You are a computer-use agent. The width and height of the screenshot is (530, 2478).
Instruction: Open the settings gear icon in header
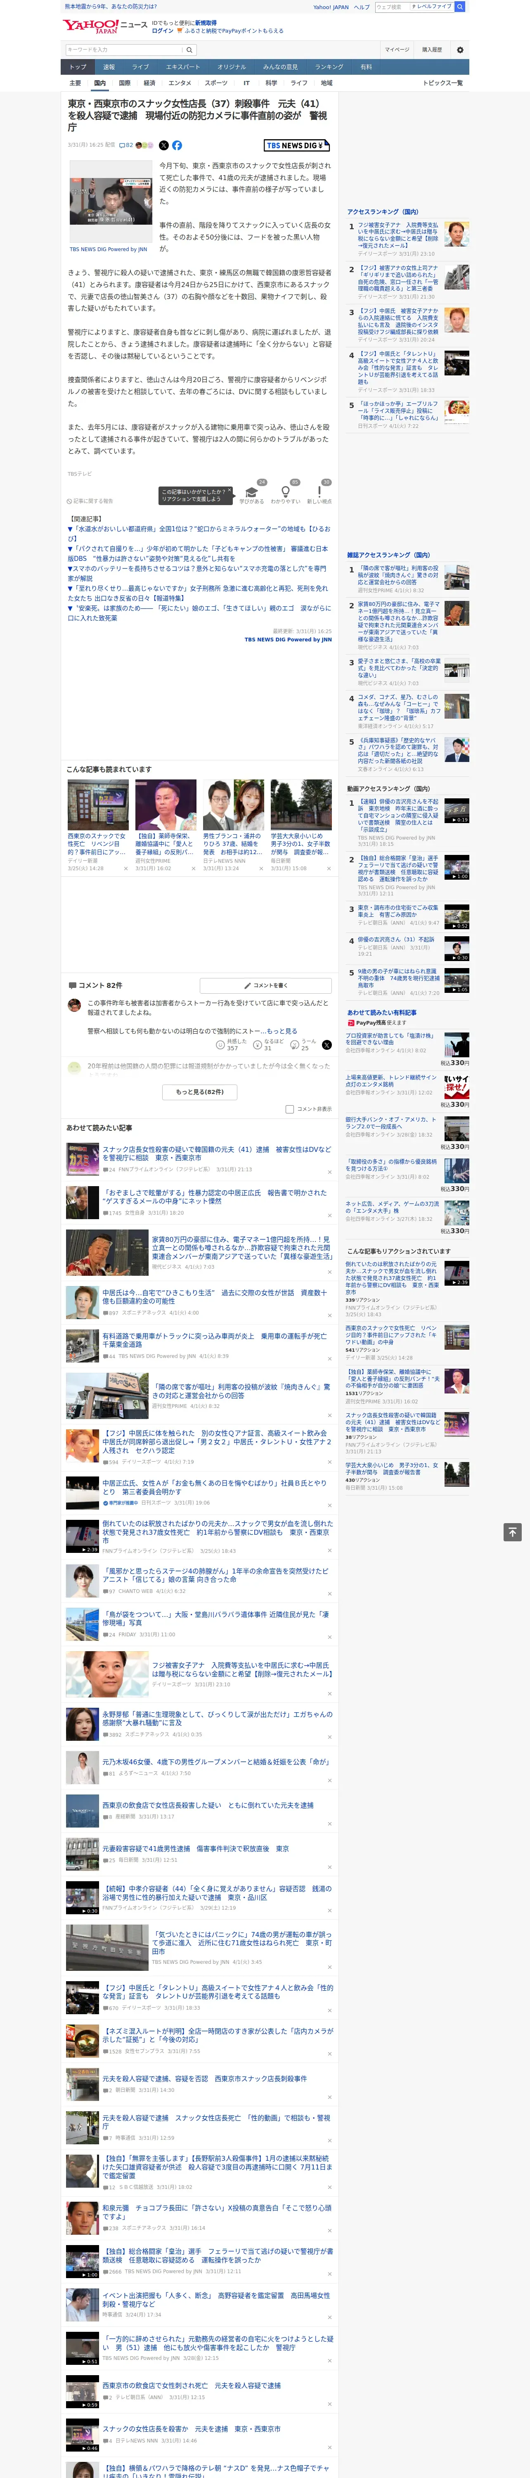[460, 50]
